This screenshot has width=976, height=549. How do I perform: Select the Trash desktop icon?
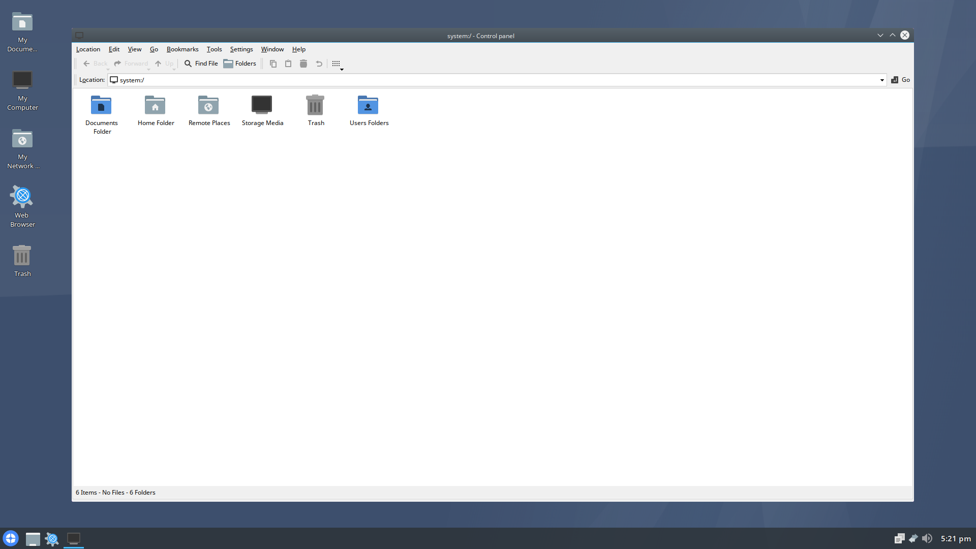(x=22, y=260)
